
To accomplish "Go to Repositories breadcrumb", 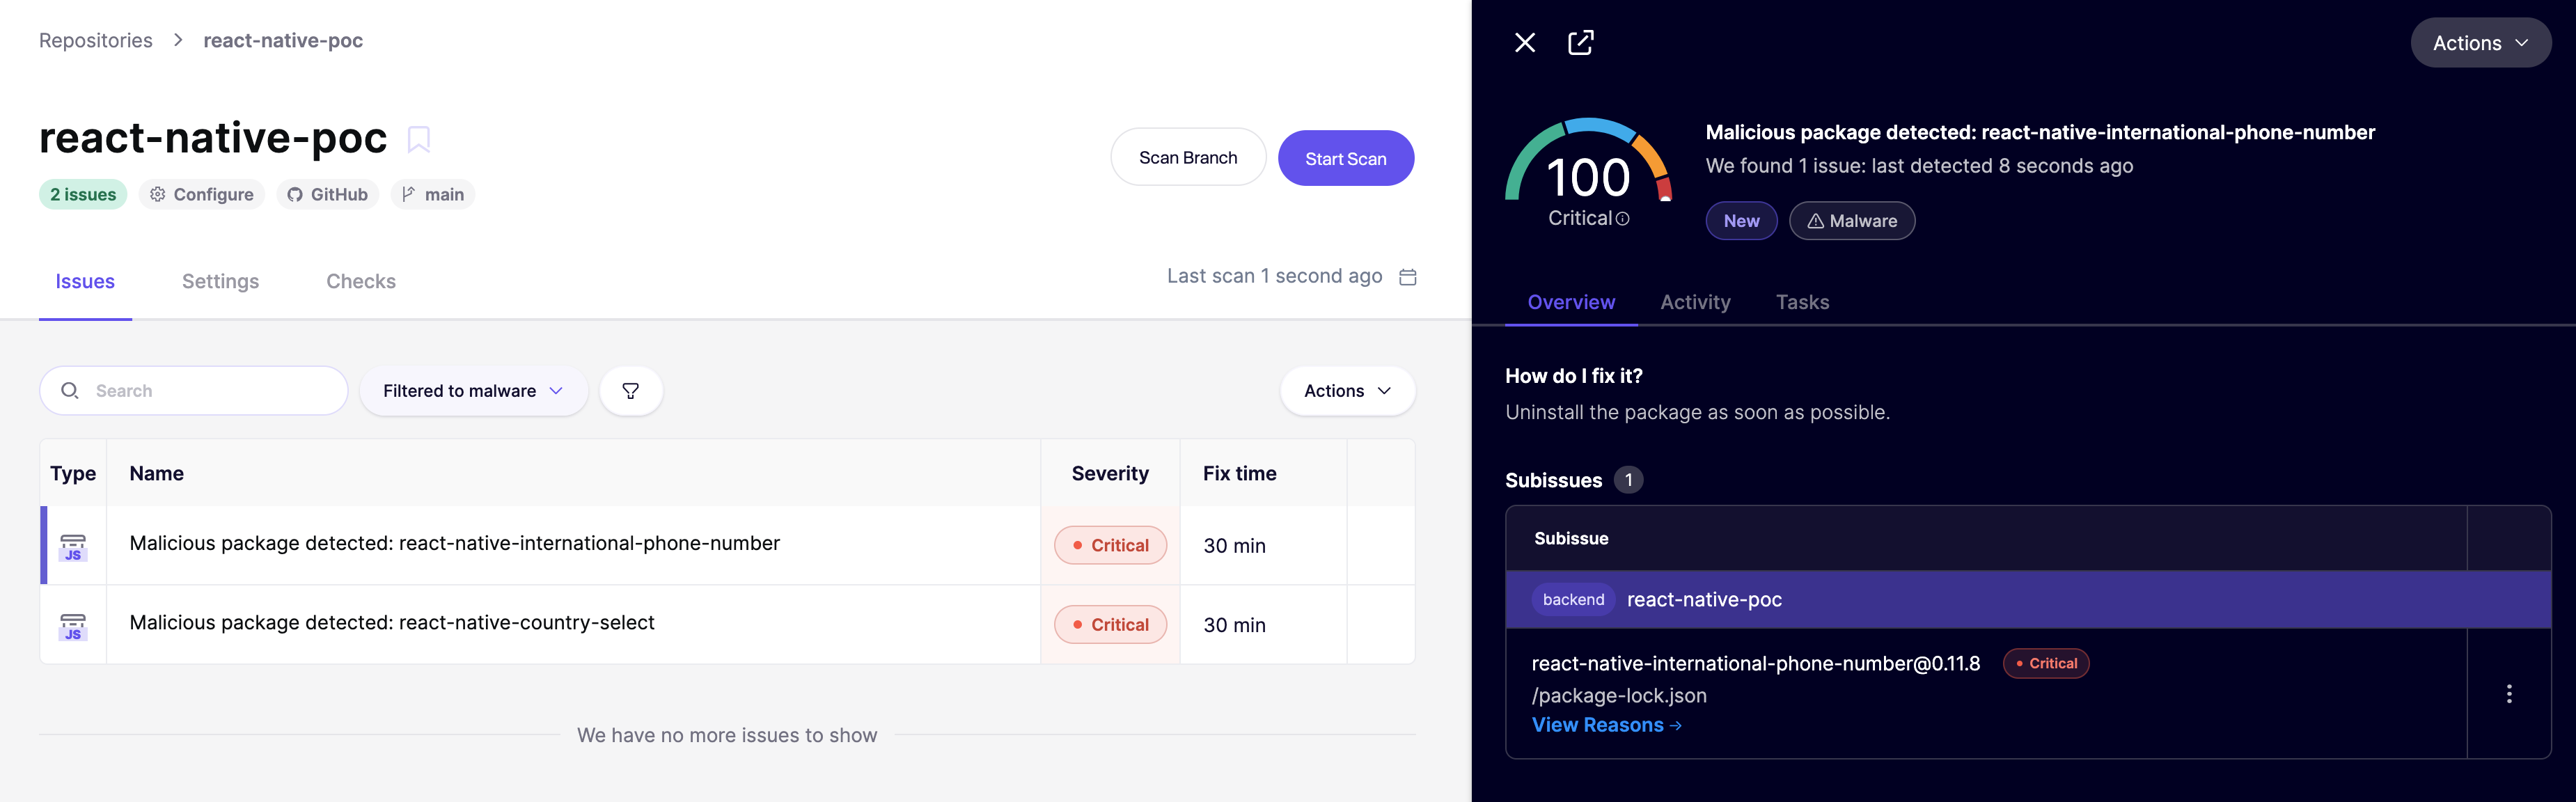I will click(x=96, y=40).
